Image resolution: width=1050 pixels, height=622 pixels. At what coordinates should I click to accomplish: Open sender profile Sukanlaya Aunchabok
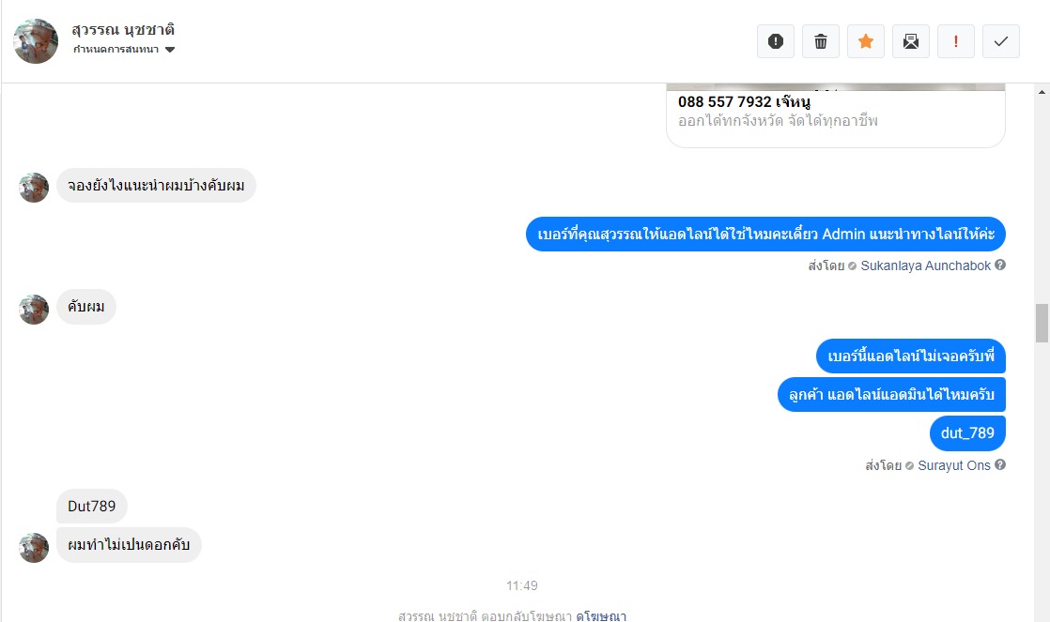point(925,265)
